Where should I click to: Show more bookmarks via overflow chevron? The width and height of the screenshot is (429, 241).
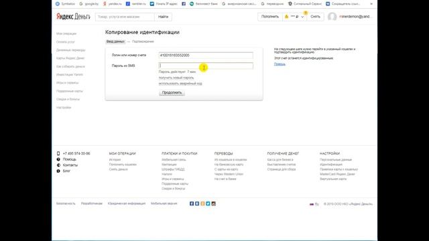[371, 4]
